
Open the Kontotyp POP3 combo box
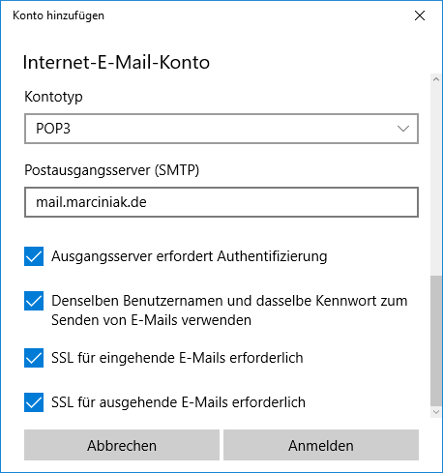[x=221, y=129]
